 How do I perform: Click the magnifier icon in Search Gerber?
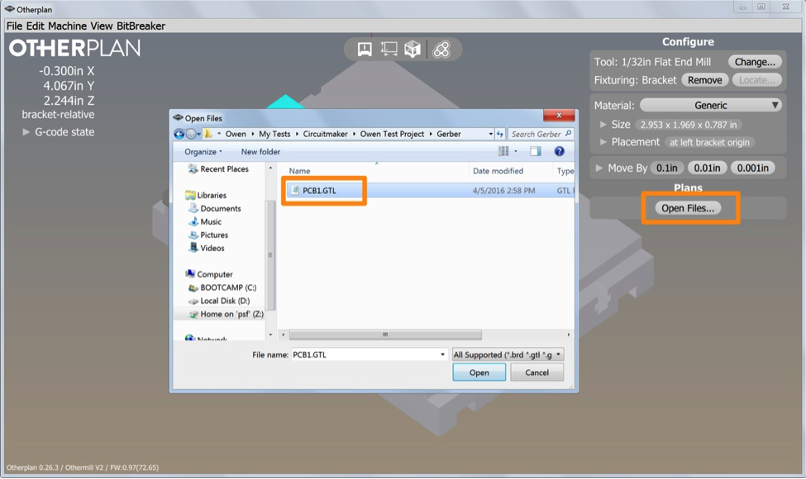point(568,134)
